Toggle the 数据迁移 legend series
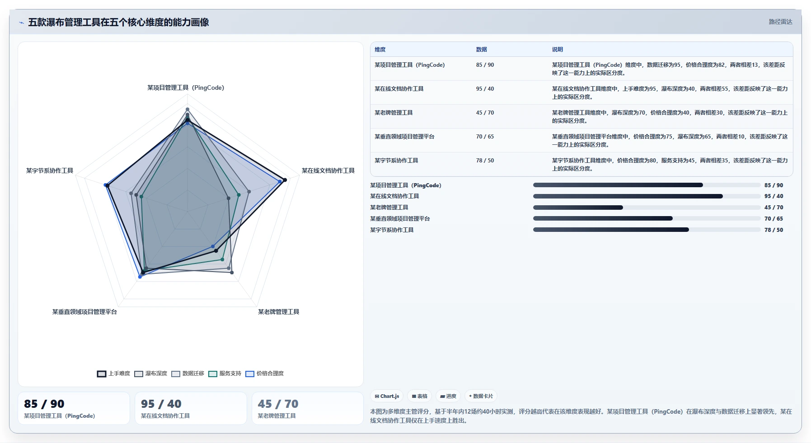 coord(188,374)
